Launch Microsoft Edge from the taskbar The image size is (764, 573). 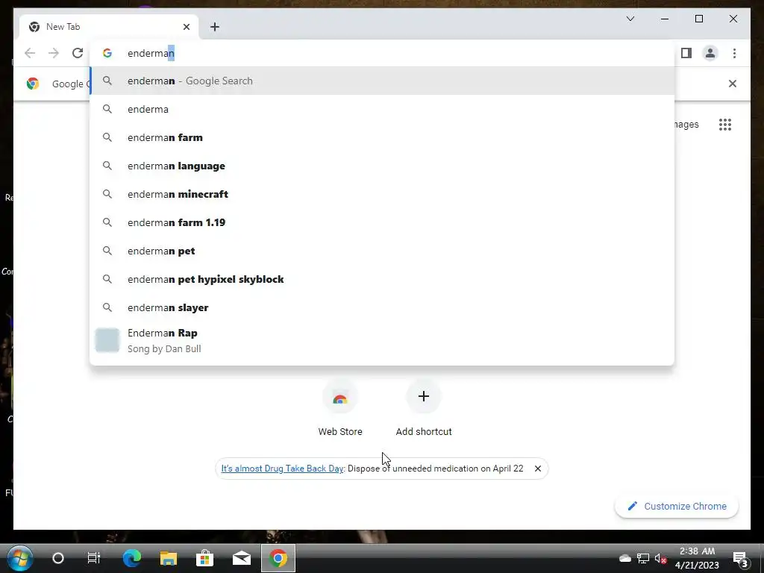click(131, 558)
